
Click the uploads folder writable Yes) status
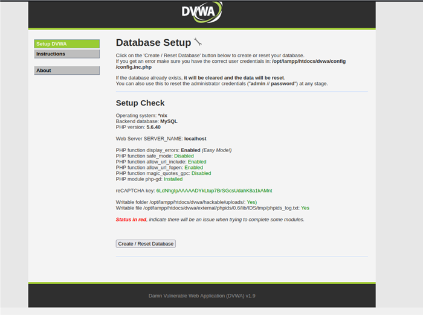click(252, 202)
